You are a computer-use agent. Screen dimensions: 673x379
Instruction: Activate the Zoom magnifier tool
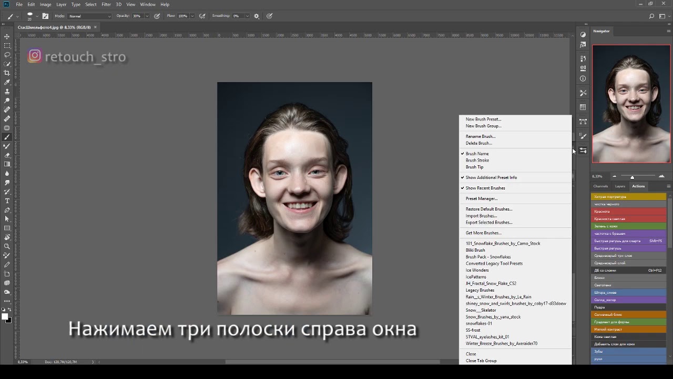pyautogui.click(x=7, y=246)
